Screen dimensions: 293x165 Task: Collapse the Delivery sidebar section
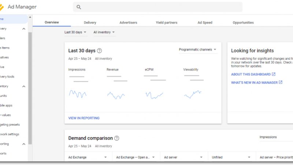pyautogui.click(x=24, y=29)
